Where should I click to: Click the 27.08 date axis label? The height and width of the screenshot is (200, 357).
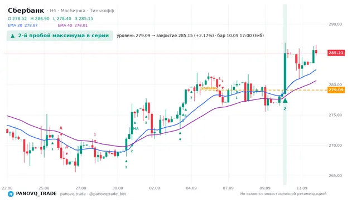pyautogui.click(x=81, y=188)
